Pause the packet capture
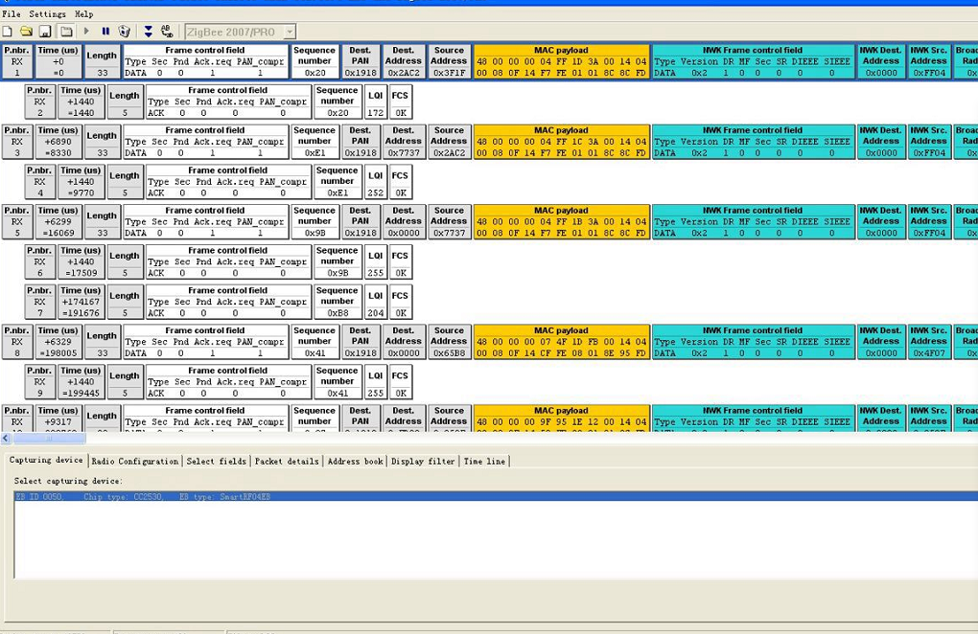 (x=107, y=31)
